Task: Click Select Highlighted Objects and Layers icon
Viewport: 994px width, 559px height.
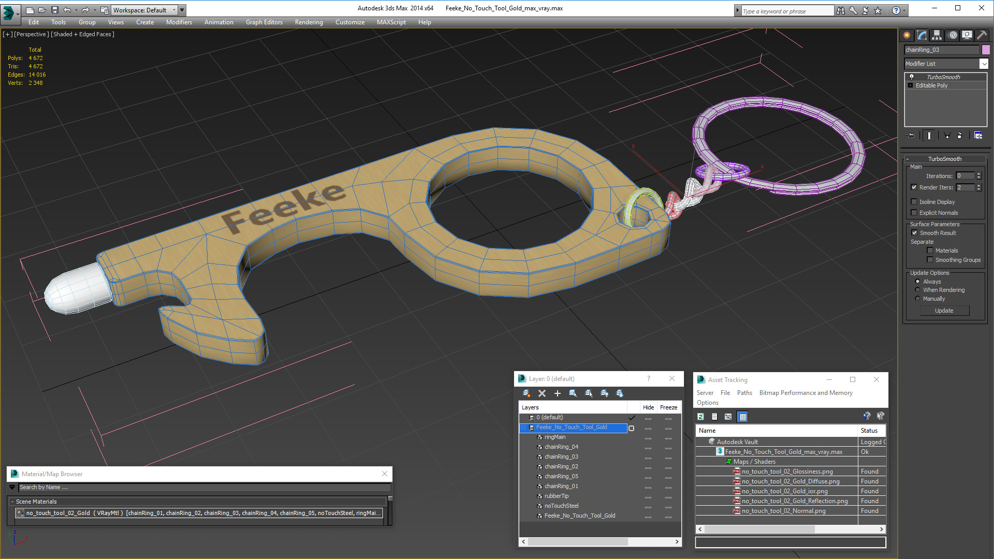Action: coord(573,393)
